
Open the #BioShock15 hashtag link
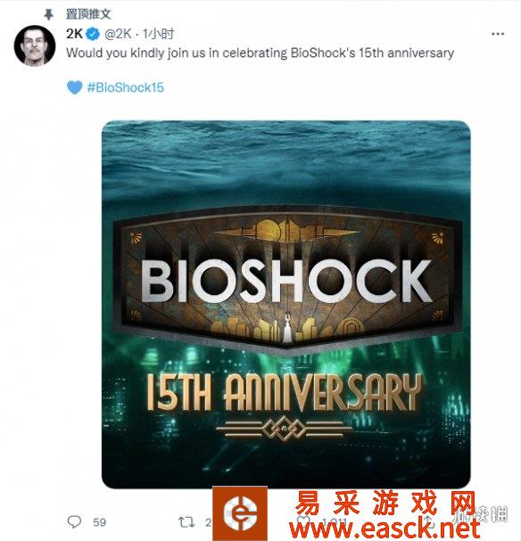126,87
